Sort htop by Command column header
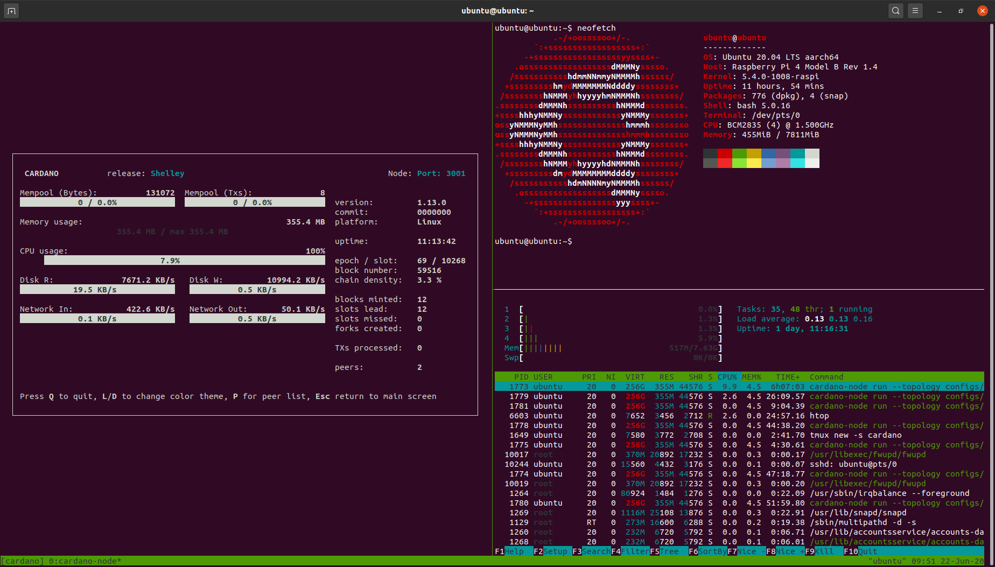Viewport: 995px width, 567px height. [826, 377]
